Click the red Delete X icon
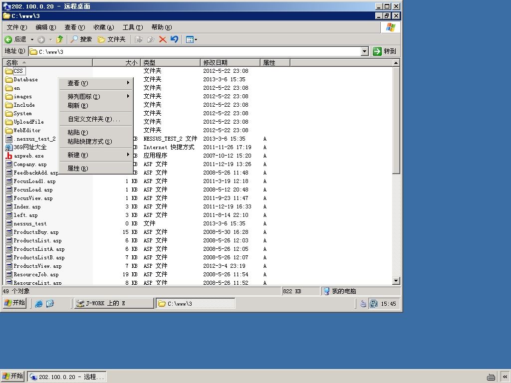Viewport: 511px width, 383px height. (163, 39)
